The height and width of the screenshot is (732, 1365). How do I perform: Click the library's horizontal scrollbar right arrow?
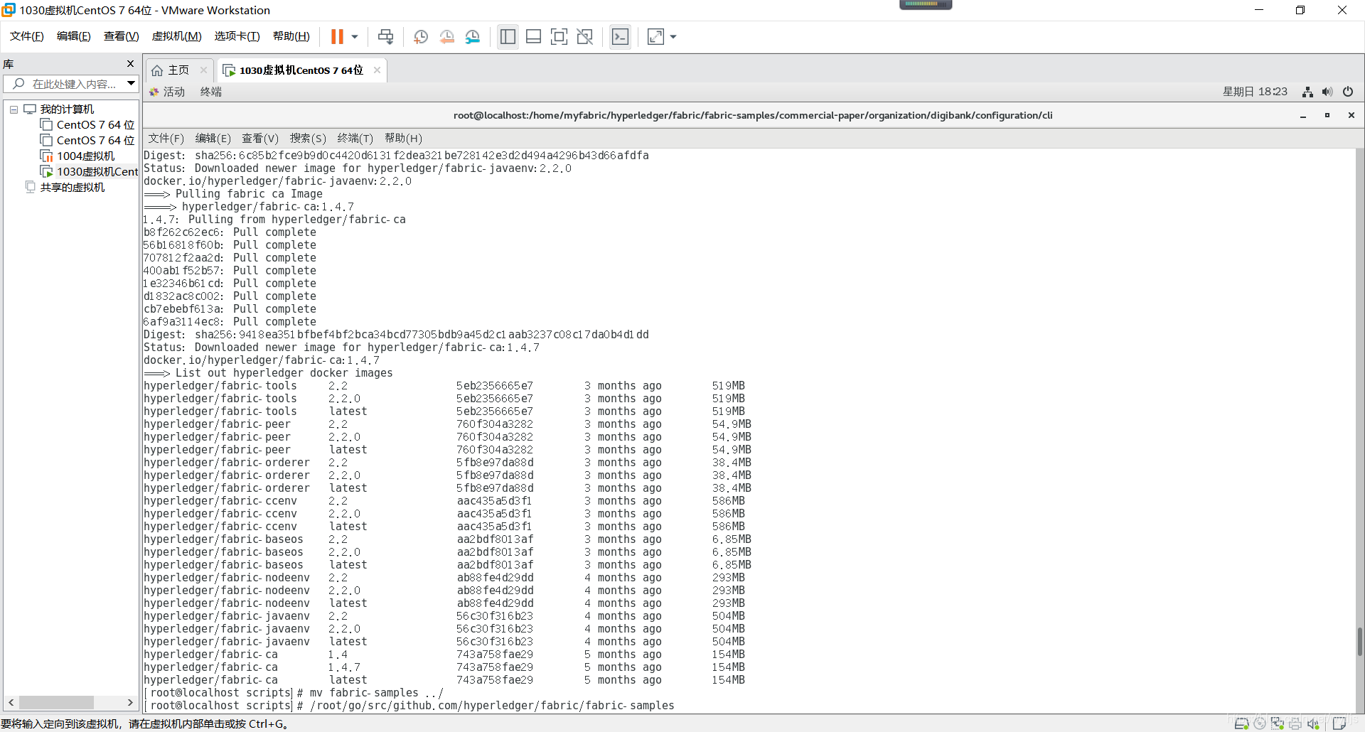click(130, 702)
